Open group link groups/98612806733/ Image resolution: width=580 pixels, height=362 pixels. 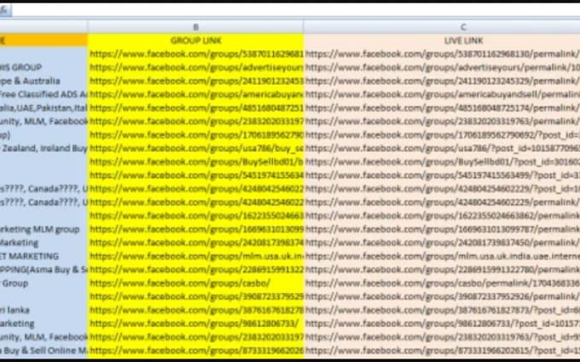click(195, 324)
